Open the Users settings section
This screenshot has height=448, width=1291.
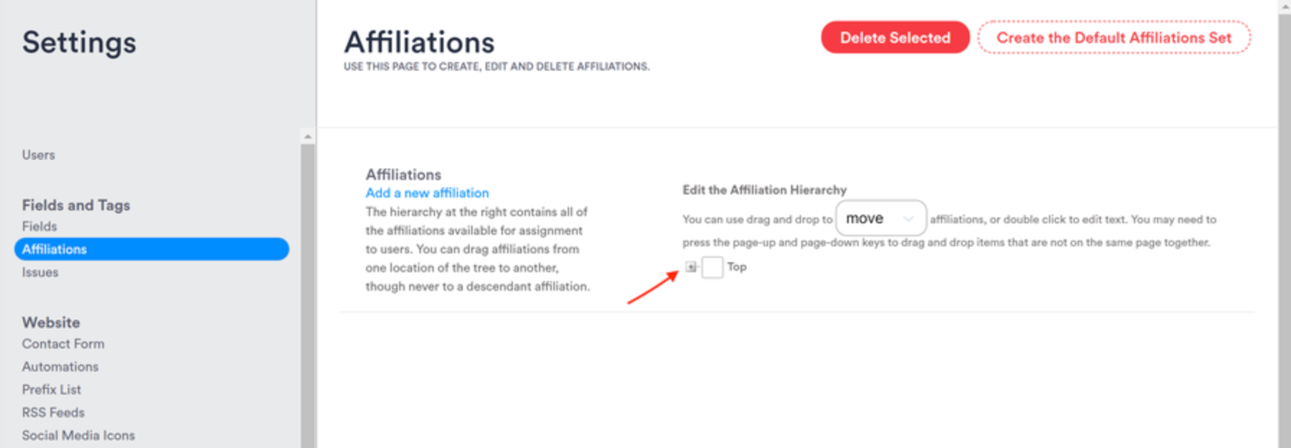(39, 154)
